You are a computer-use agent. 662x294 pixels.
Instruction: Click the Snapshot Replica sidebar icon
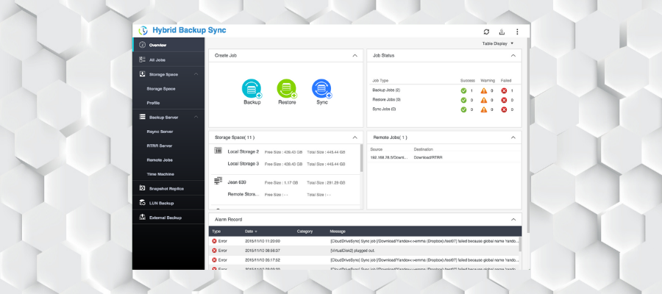(142, 188)
